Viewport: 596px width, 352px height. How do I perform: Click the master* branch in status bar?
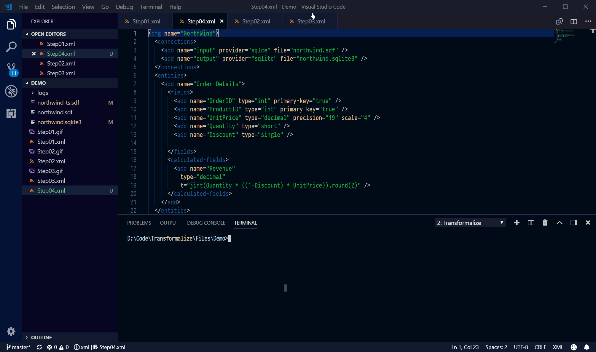click(x=18, y=347)
